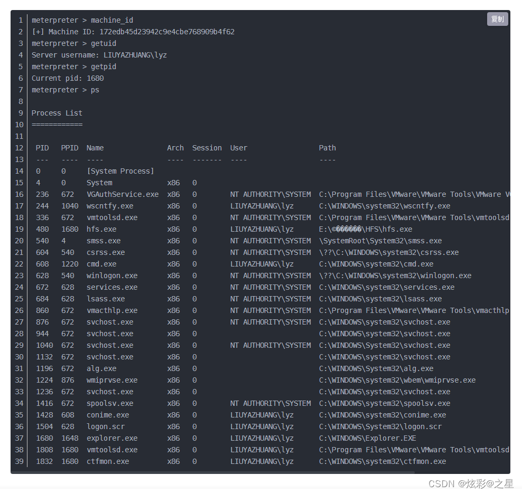Click line number 1 in the gutter
Image resolution: width=522 pixels, height=494 pixels.
coord(21,20)
